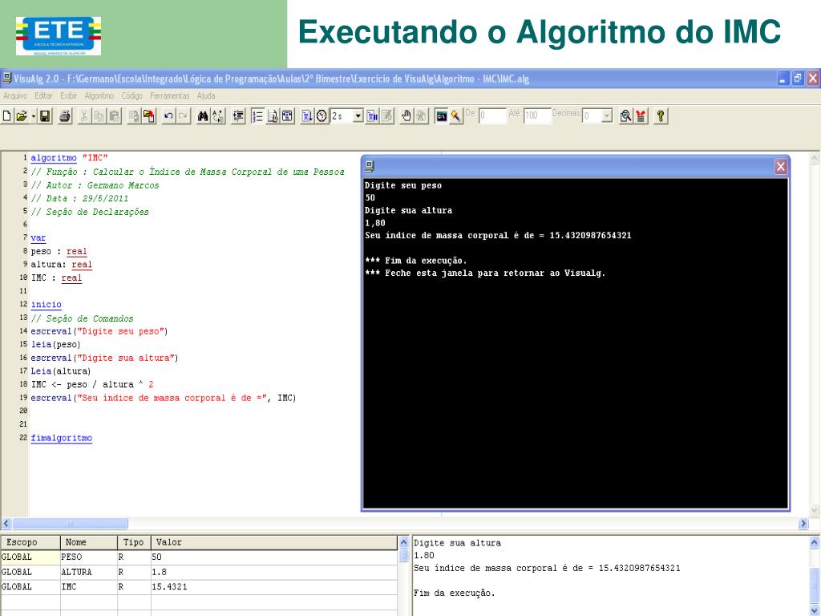Screen dimensions: 821x616
Task: Click the value 1.8 in variables table
Action: 160,572
